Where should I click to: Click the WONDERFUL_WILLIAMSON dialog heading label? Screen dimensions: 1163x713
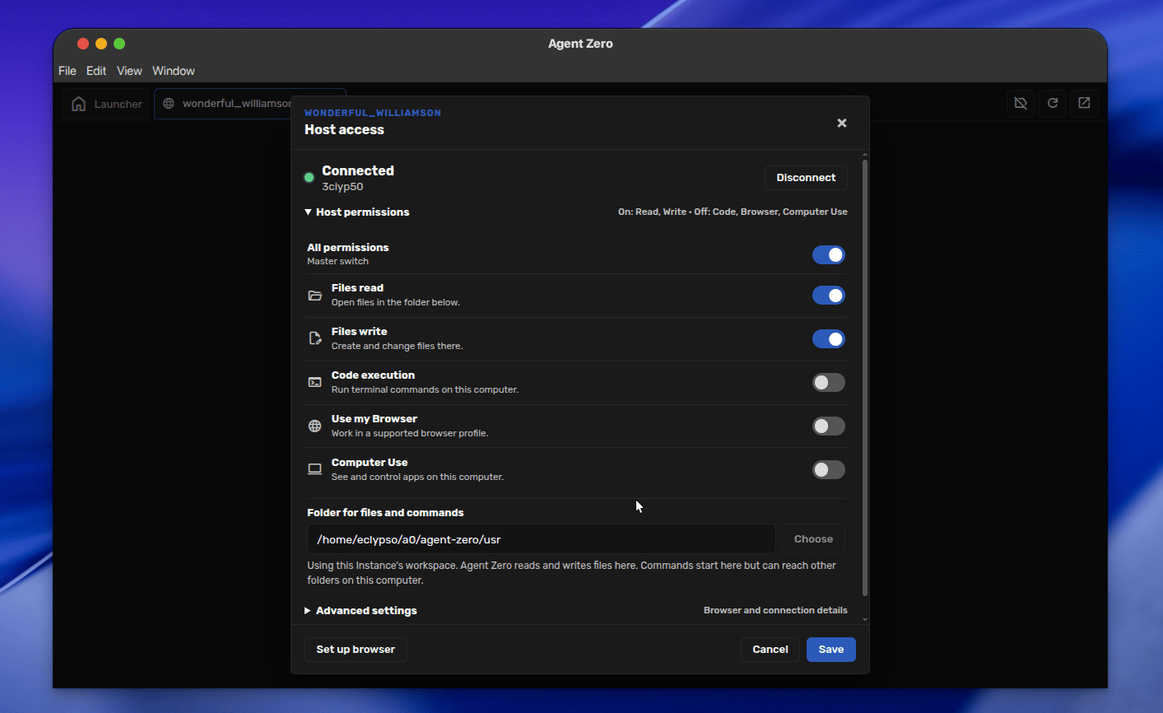coord(373,113)
